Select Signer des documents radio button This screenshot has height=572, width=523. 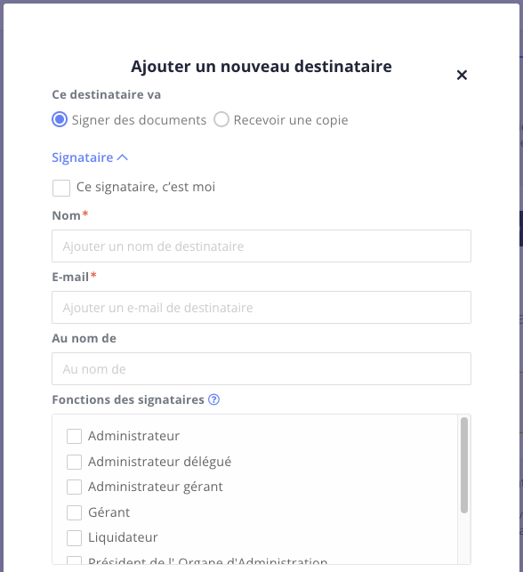(60, 119)
